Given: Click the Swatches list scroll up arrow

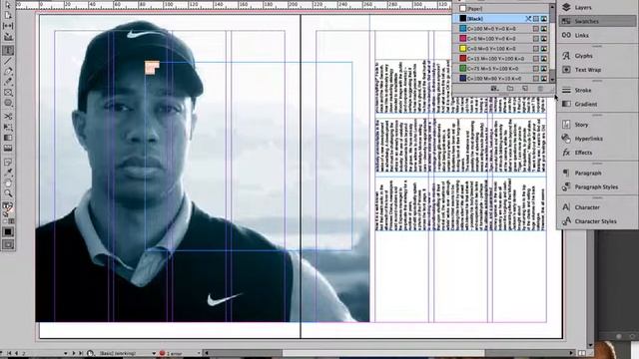Looking at the screenshot, I should pyautogui.click(x=552, y=7).
